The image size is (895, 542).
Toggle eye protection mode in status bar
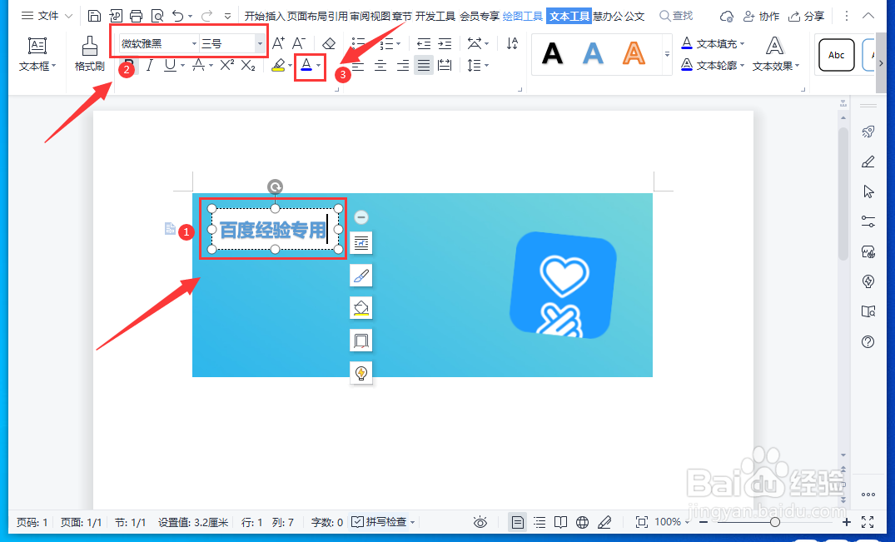480,522
